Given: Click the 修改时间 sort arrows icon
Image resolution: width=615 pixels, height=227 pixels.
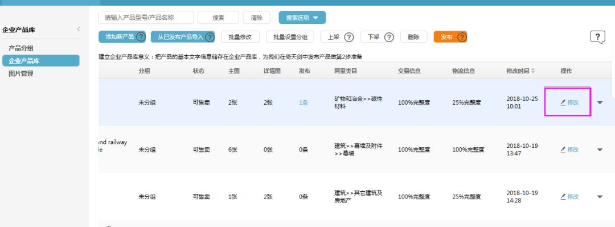Looking at the screenshot, I should [532, 71].
